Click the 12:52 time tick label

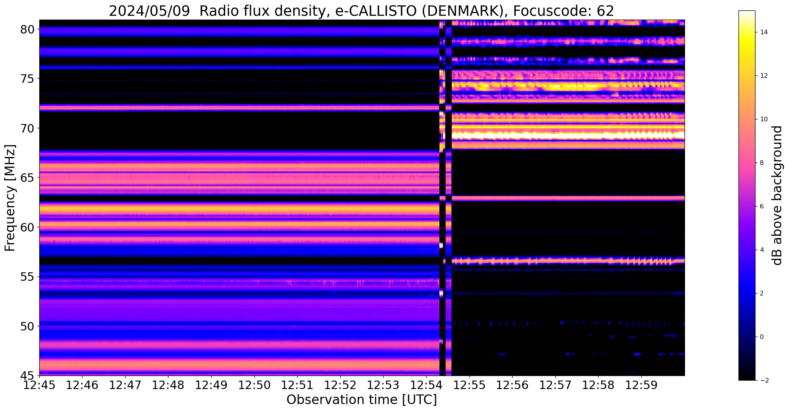[x=340, y=385]
